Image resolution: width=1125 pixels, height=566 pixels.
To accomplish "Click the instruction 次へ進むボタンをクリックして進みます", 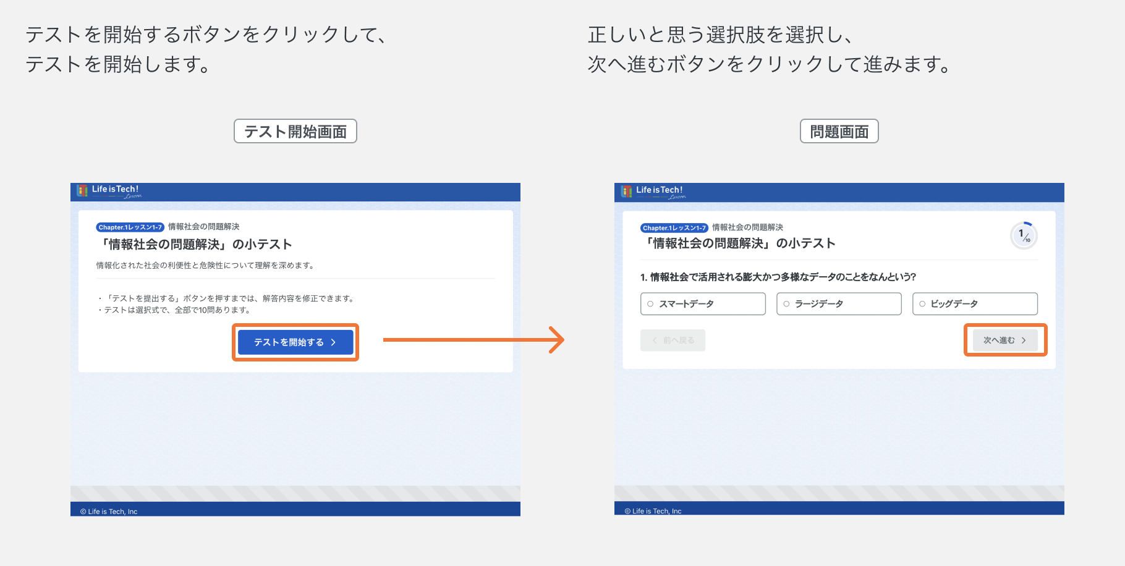I will (x=770, y=64).
